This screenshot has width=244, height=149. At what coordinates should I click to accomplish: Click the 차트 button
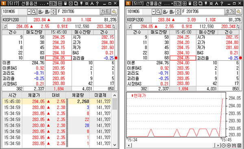pos(105,11)
